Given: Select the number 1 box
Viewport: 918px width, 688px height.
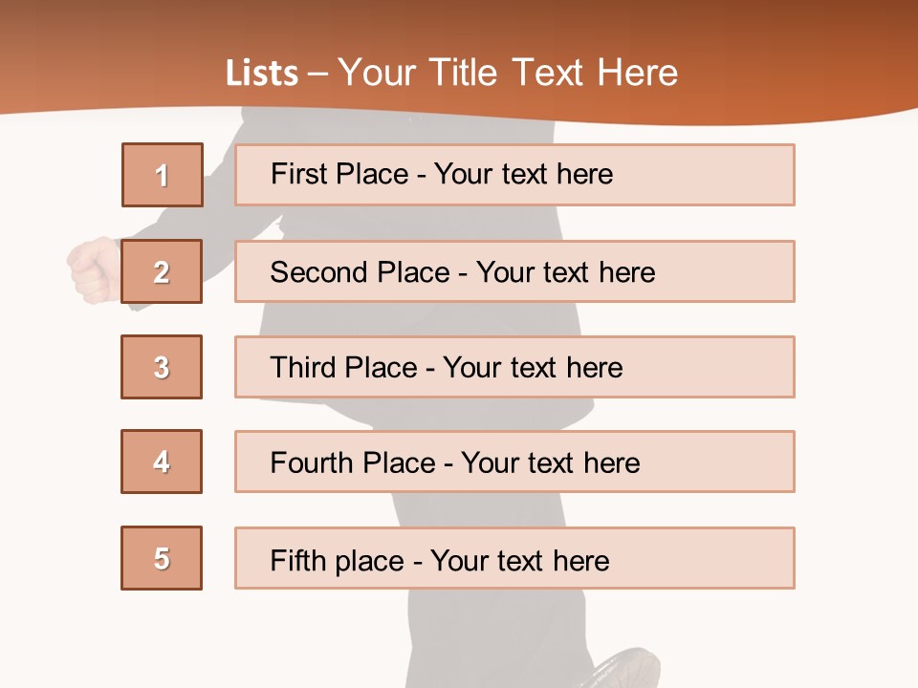Looking at the screenshot, I should click(x=163, y=175).
